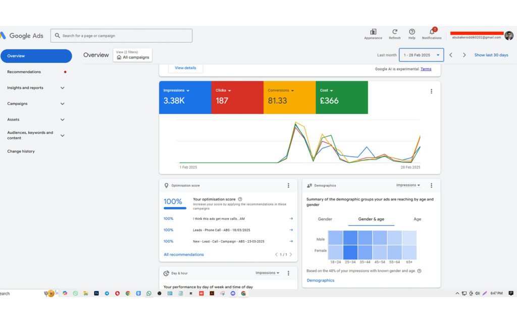Open the All campaigns view filter
The height and width of the screenshot is (323, 517).
coord(133,55)
